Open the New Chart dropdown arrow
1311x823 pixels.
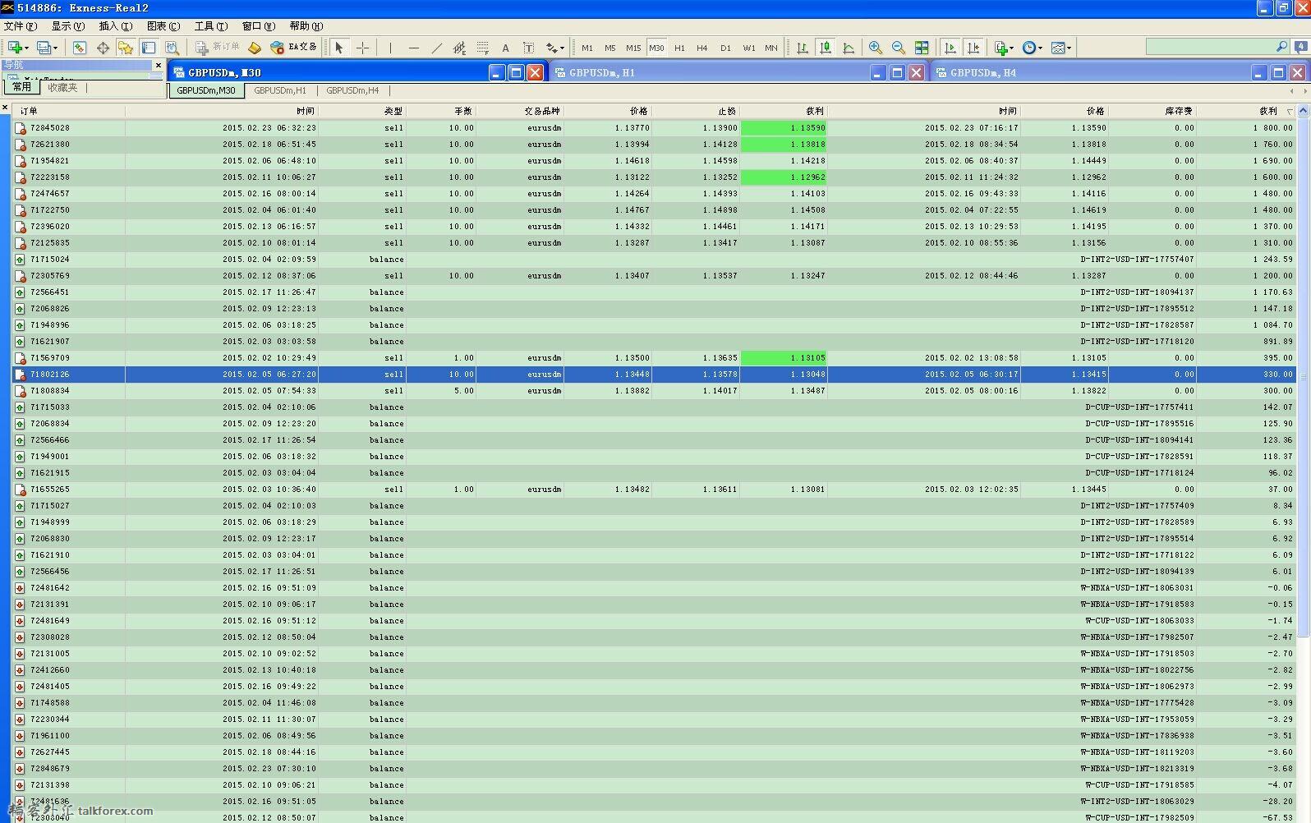click(26, 48)
